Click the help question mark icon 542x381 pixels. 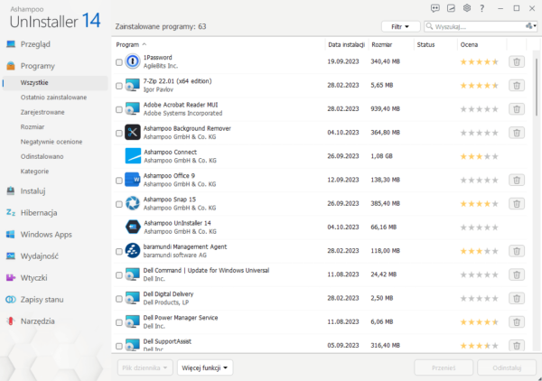pyautogui.click(x=483, y=8)
